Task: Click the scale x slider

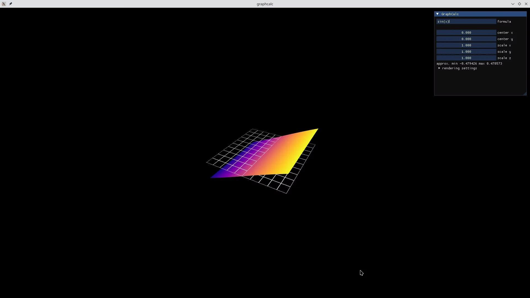Action: click(466, 45)
